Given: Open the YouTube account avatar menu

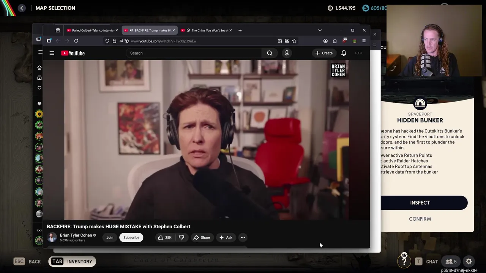Looking at the screenshot, I should 358,53.
